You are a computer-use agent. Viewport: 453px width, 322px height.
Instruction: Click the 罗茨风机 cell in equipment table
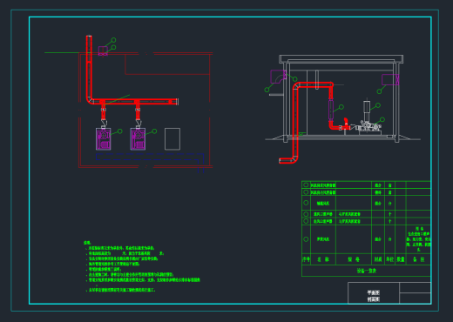coord(323,239)
